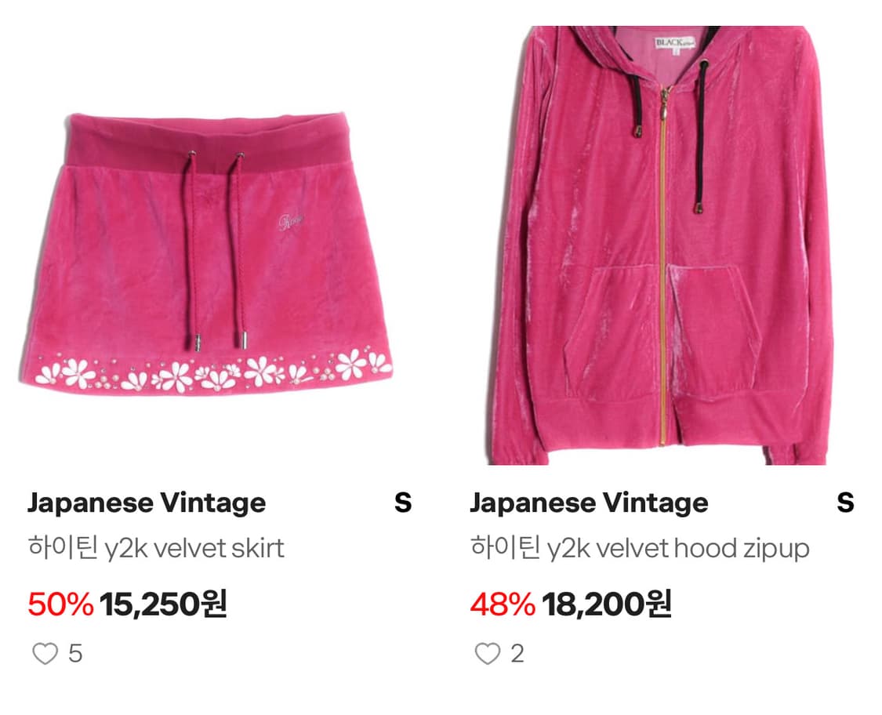Select the 48% discount label
Screen dimensions: 882x715
pos(503,604)
